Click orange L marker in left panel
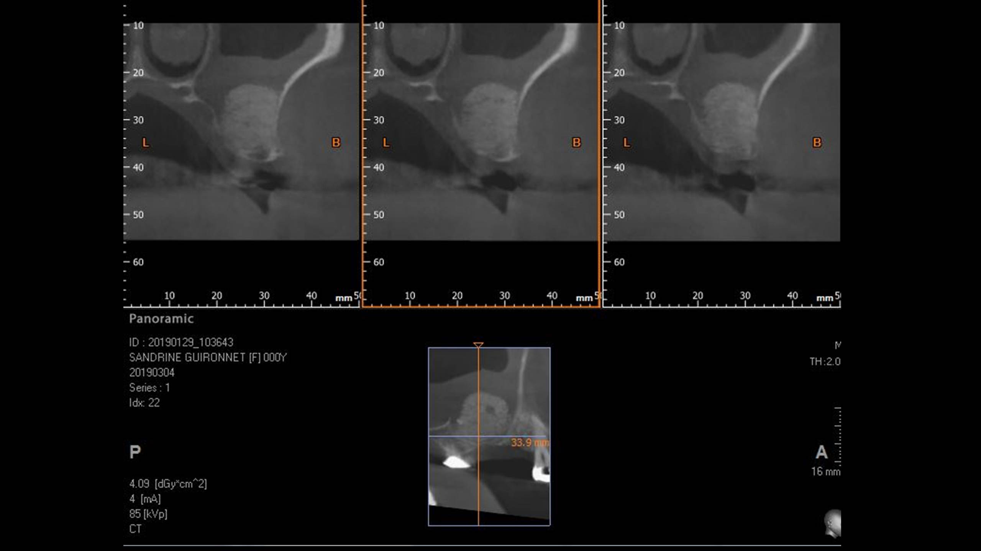Viewport: 981px width, 551px height. coord(145,143)
